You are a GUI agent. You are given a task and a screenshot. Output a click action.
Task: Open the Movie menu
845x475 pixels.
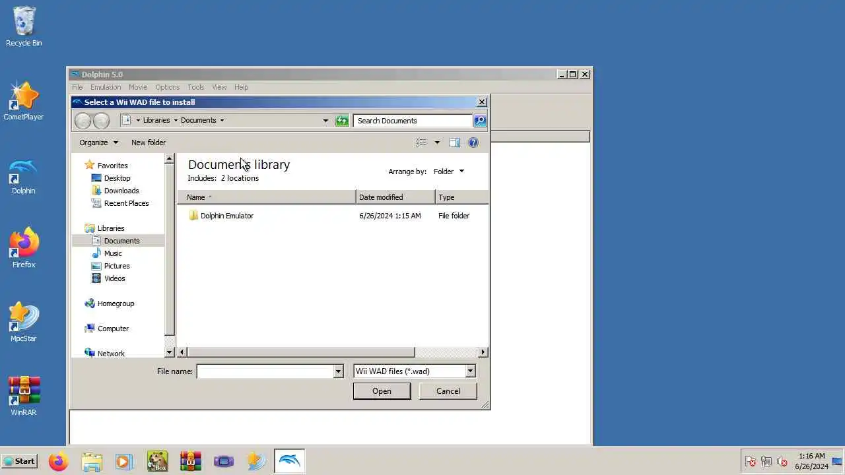point(138,87)
